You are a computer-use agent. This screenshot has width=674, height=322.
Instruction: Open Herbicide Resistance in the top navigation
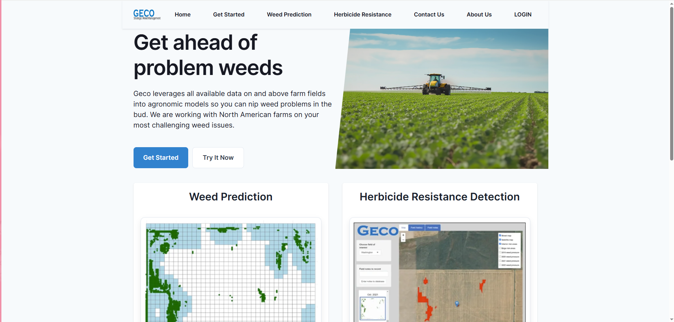point(362,15)
